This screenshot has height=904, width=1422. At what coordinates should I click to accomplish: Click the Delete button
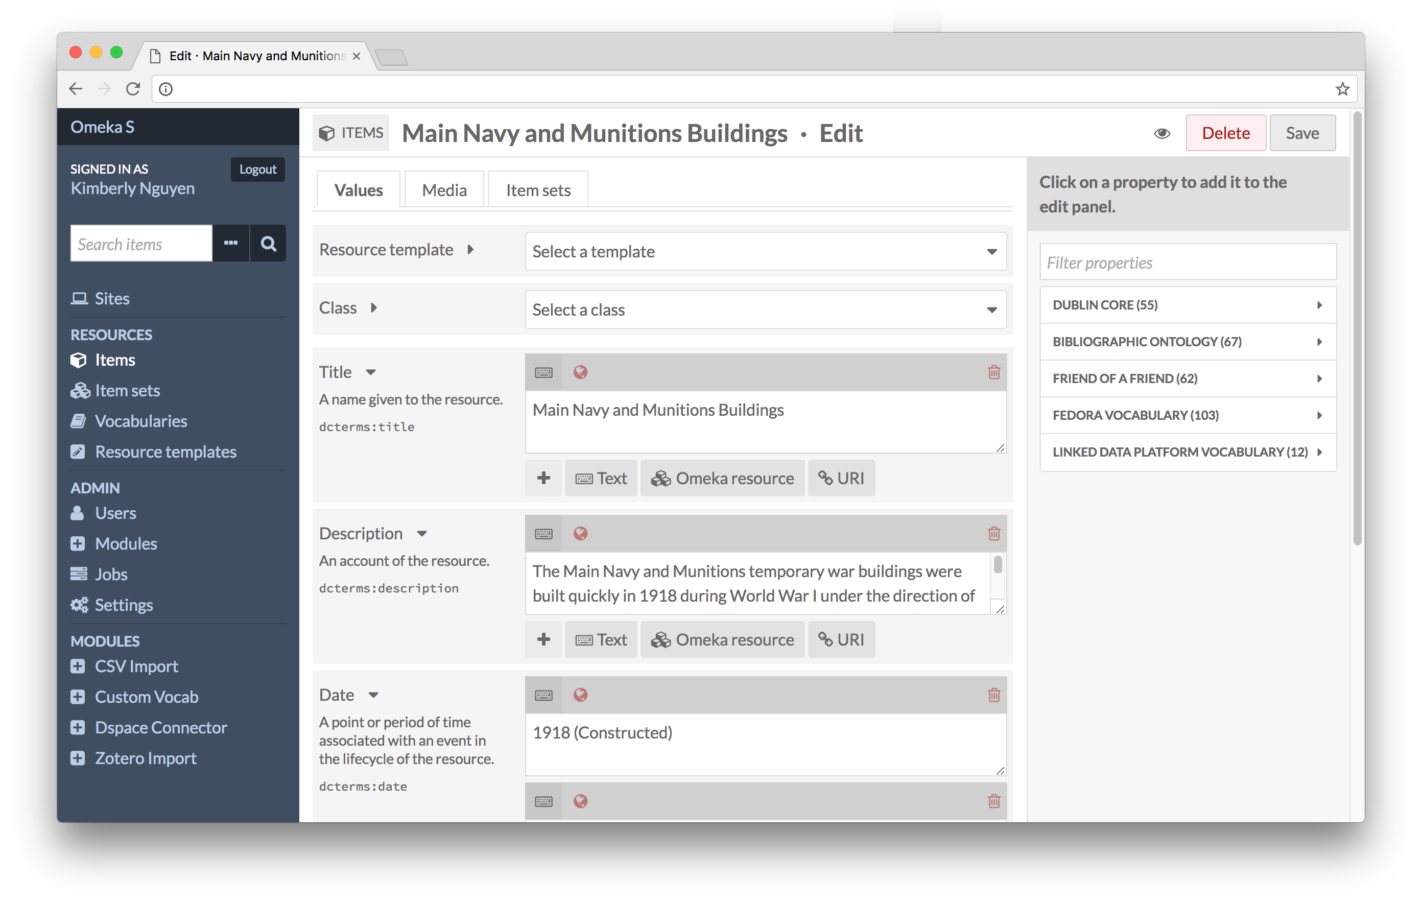click(1226, 133)
